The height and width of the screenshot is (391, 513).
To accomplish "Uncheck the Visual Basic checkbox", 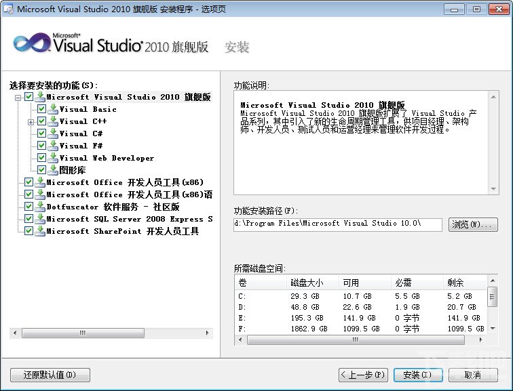I will 41,109.
